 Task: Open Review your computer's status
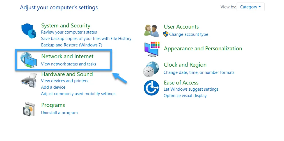coord(69,32)
